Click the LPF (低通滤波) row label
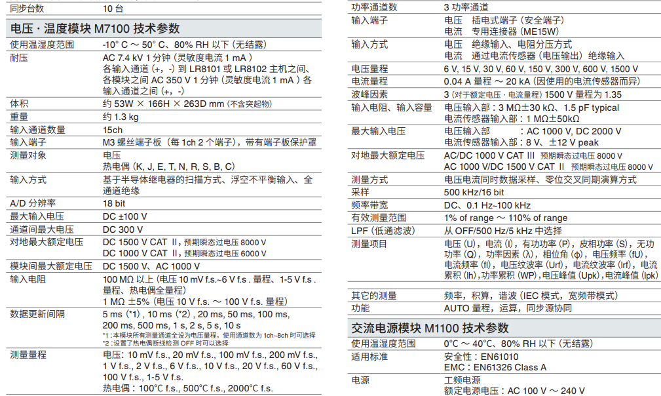 point(383,230)
